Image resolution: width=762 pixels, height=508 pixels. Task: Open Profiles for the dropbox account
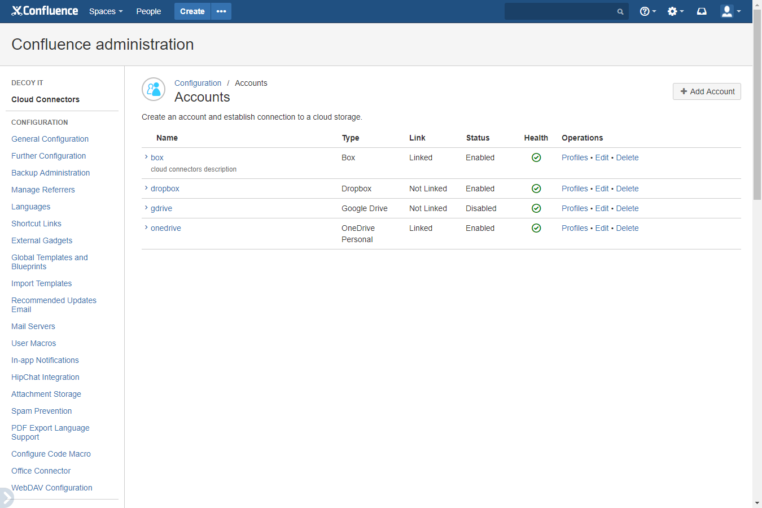575,189
